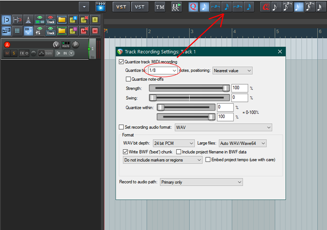Toggle Write BWF ('bext') chunk checkbox
The height and width of the screenshot is (230, 327).
click(125, 152)
